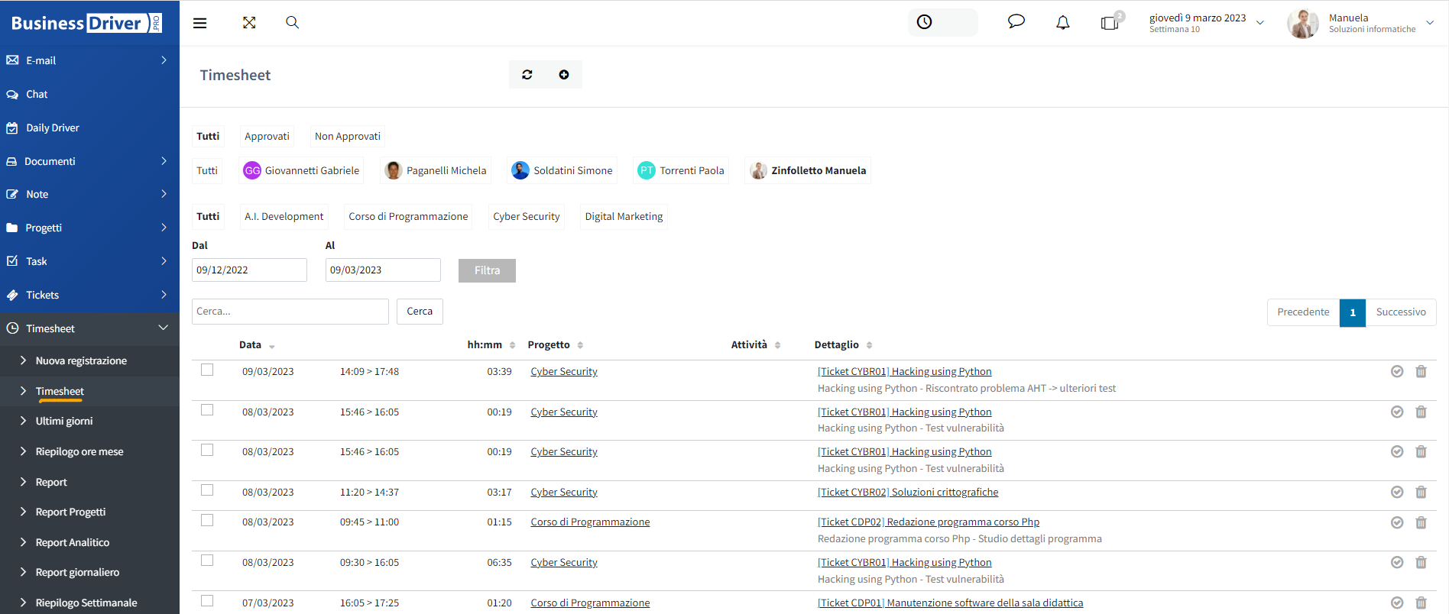Approve the 08/03/2023 11:20 entry check icon
The width and height of the screenshot is (1449, 614).
click(x=1397, y=492)
